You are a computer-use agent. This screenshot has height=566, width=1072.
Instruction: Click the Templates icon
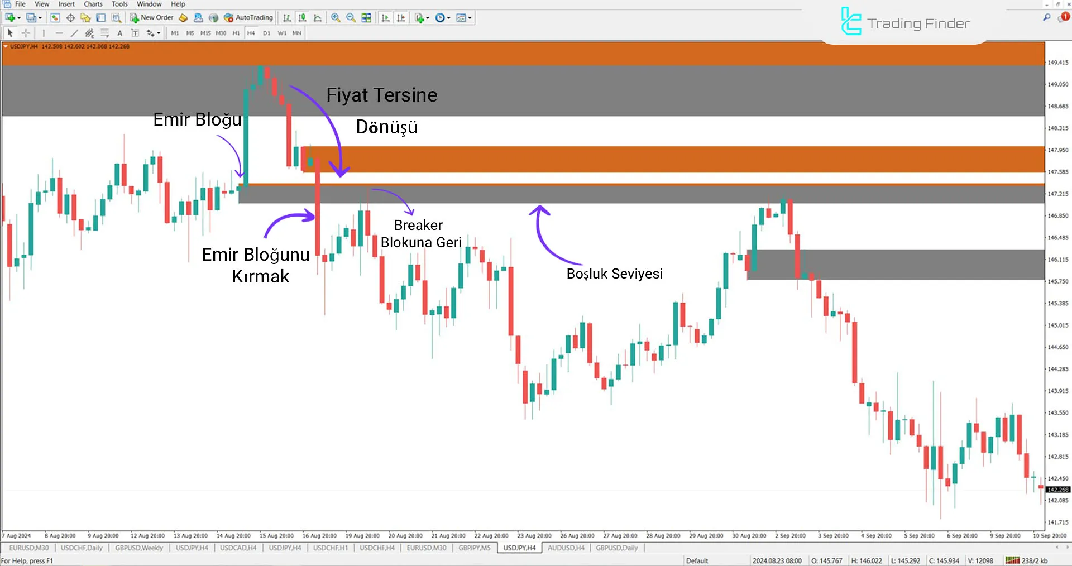pyautogui.click(x=461, y=18)
